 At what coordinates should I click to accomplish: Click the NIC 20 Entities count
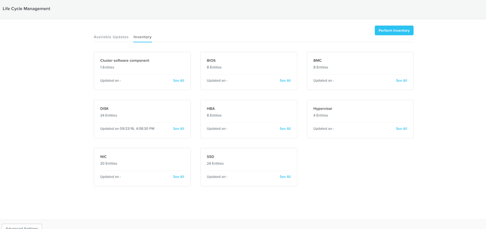(109, 163)
